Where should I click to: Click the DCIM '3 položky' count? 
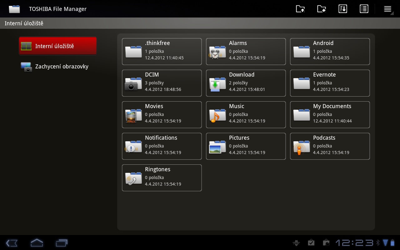click(154, 83)
